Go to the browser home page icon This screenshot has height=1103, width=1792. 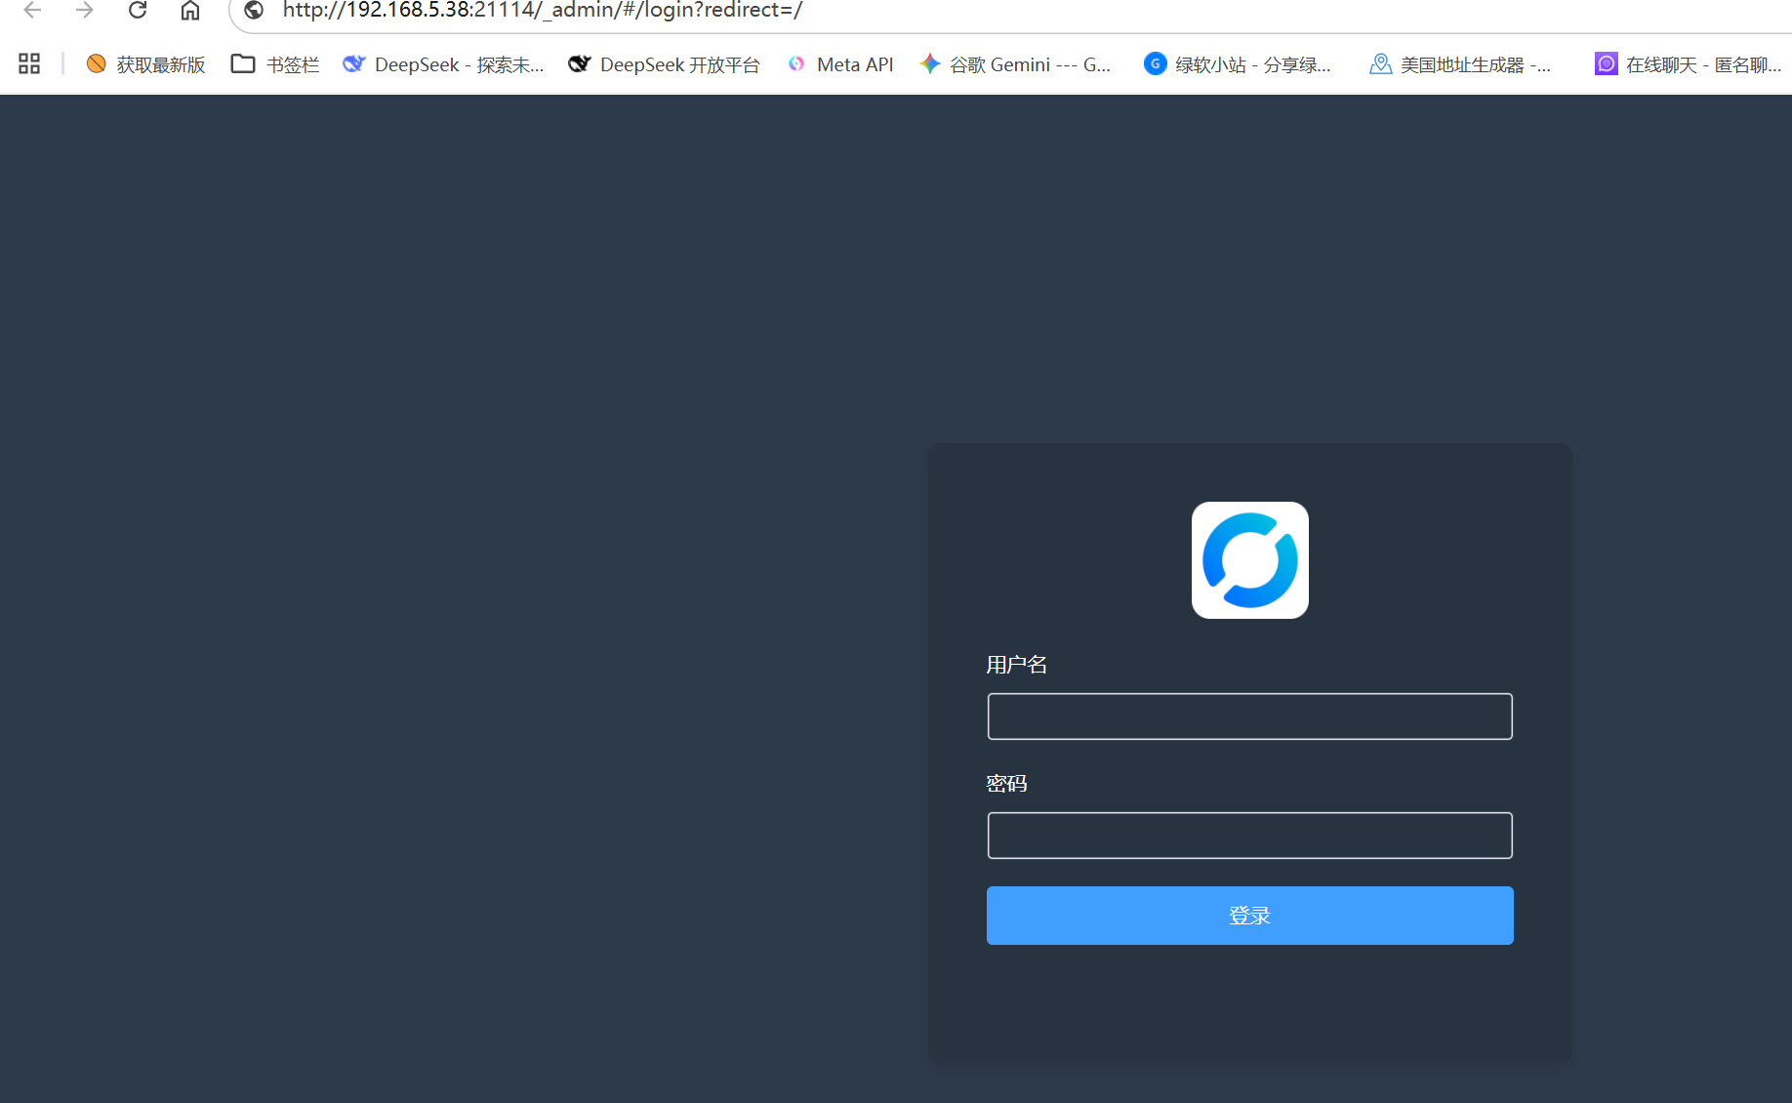pos(190,11)
